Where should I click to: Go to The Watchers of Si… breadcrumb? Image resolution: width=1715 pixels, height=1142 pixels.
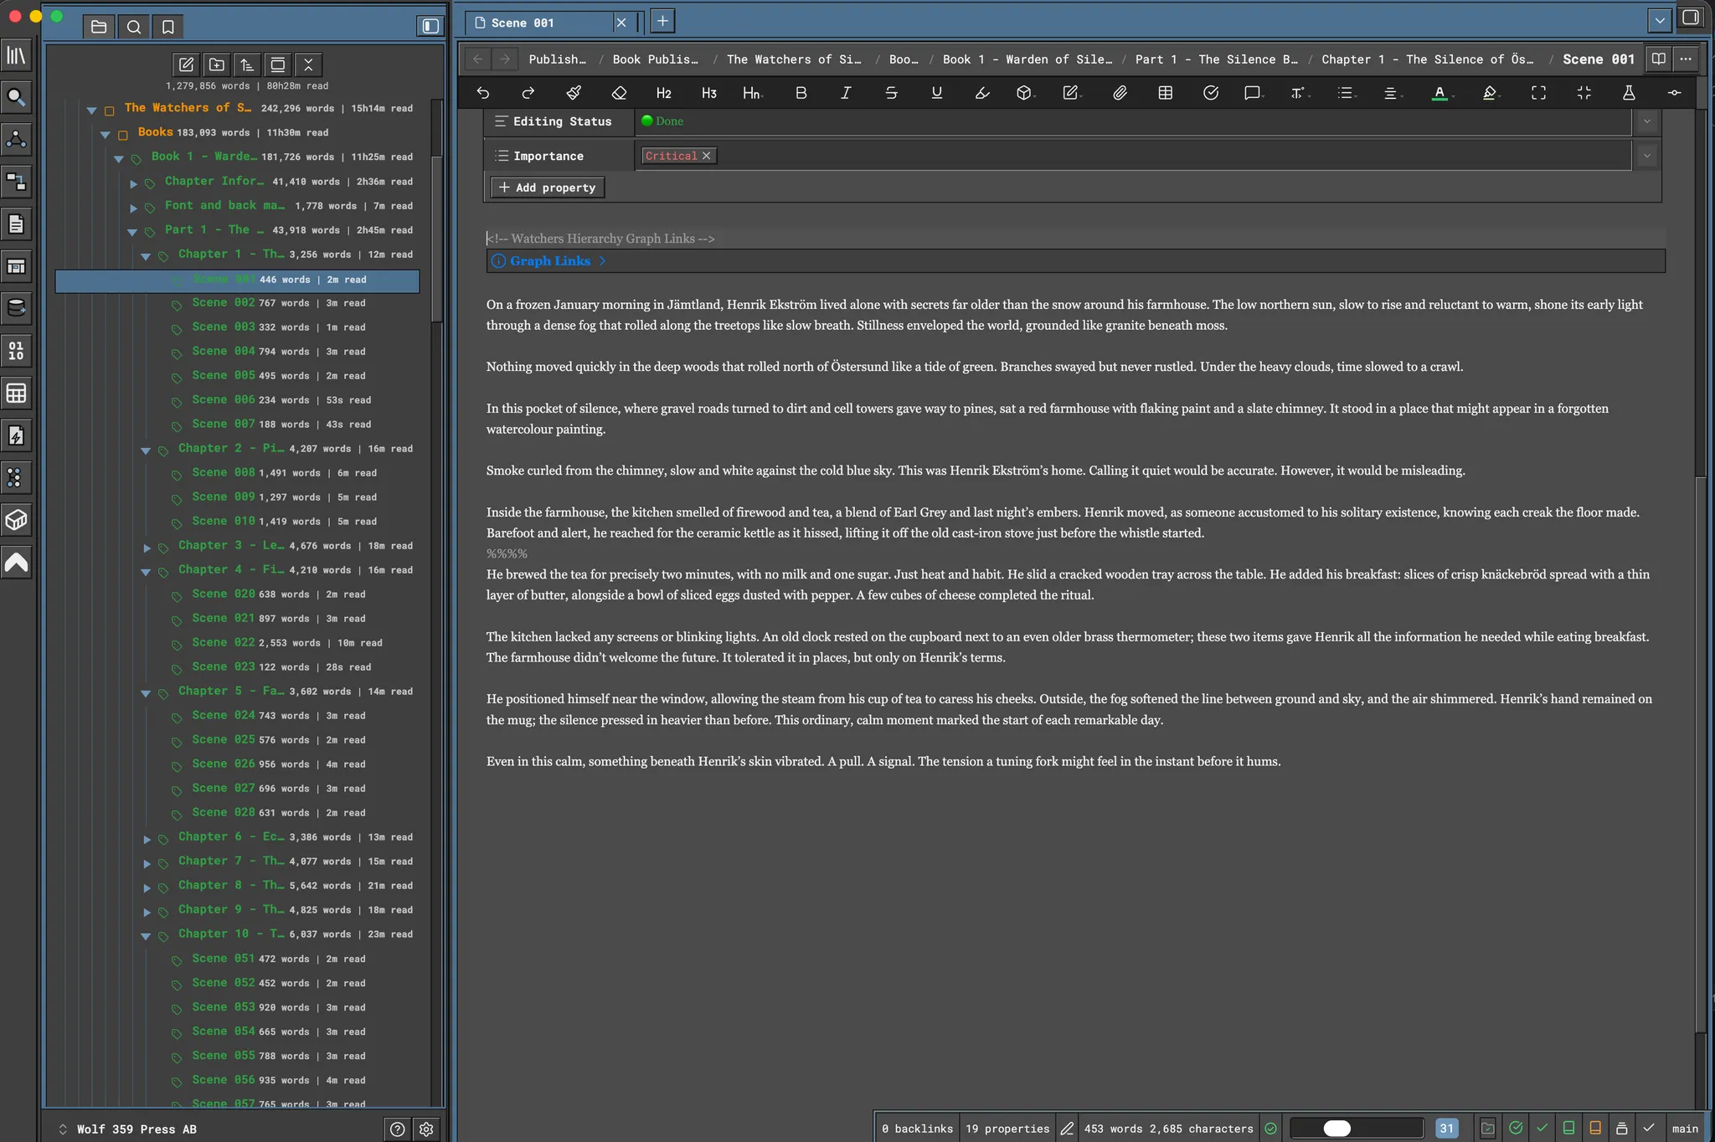pyautogui.click(x=794, y=59)
